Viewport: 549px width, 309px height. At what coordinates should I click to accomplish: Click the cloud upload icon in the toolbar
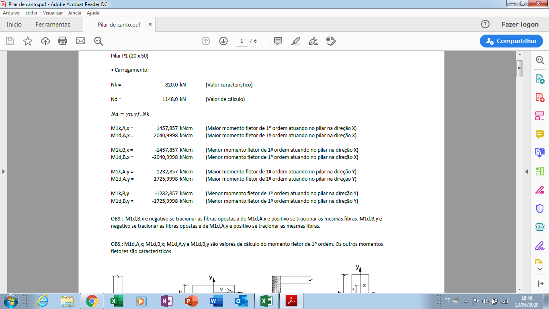tap(45, 41)
